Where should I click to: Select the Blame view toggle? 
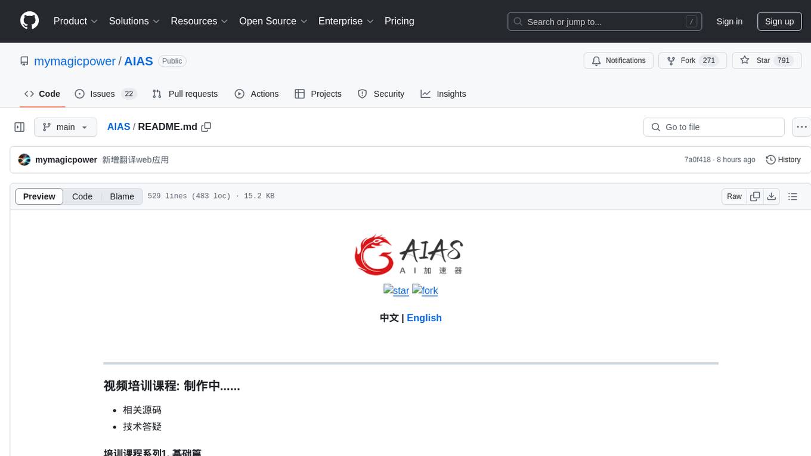pyautogui.click(x=122, y=196)
